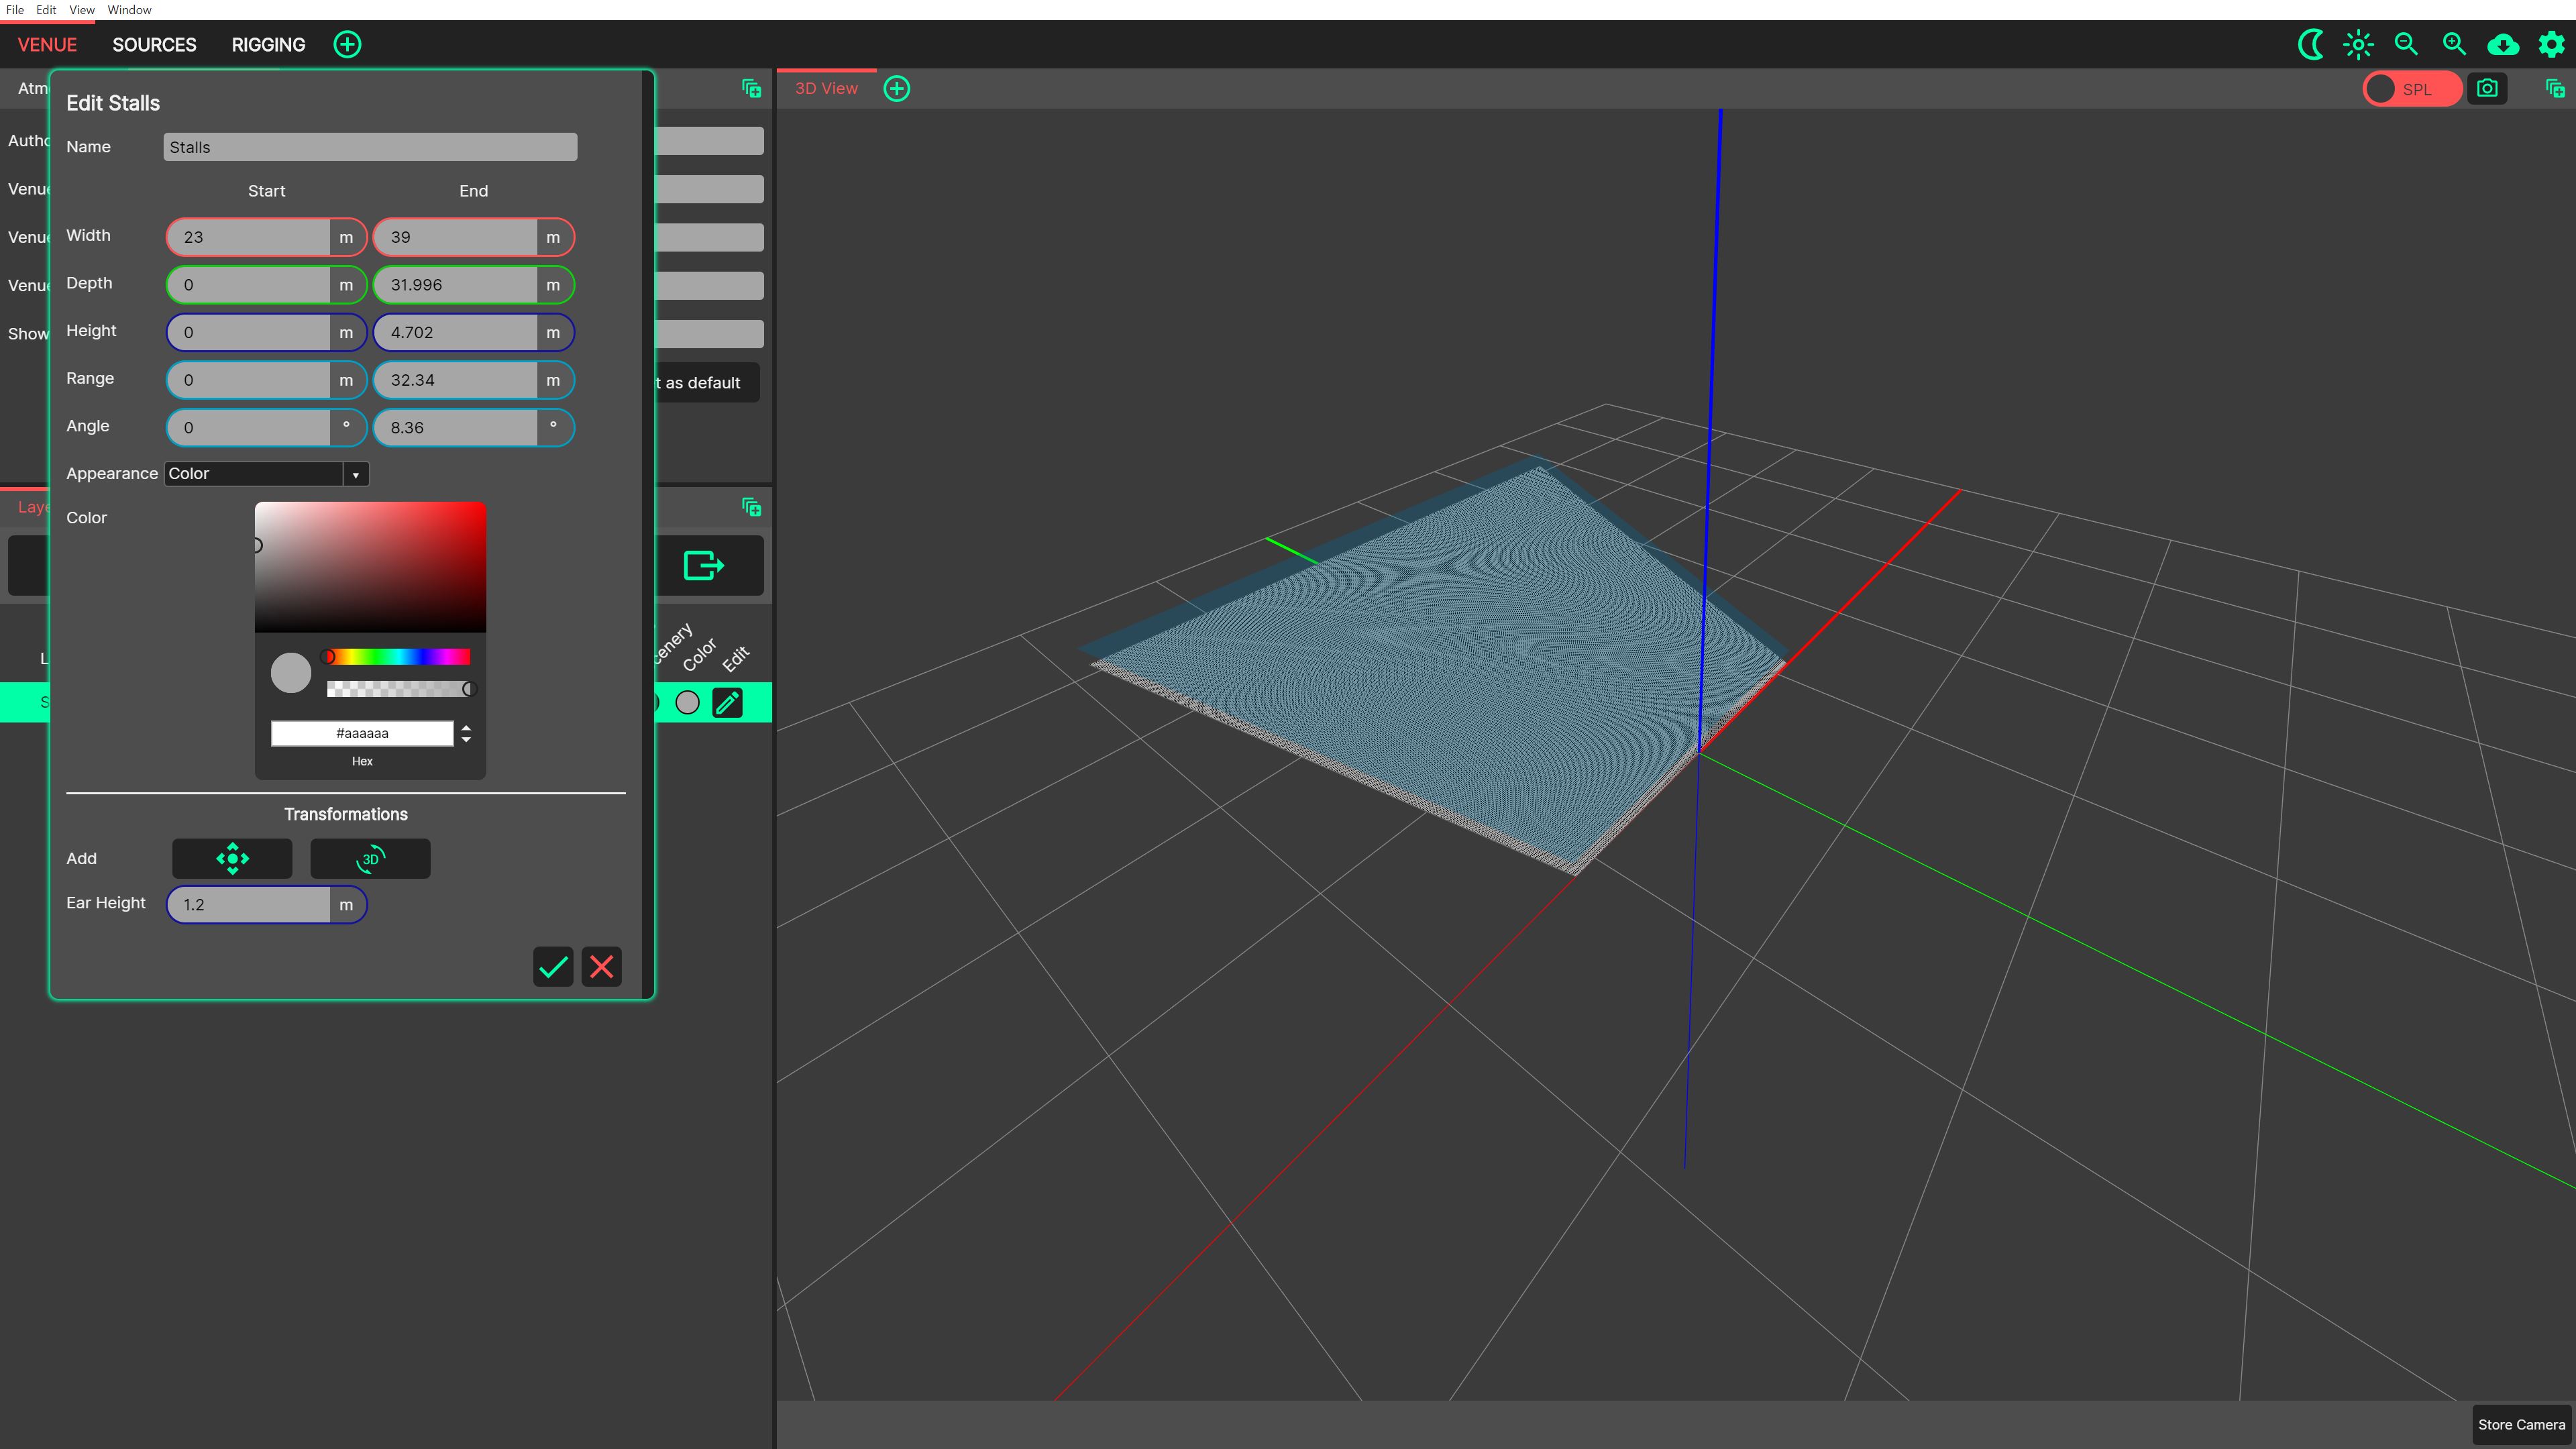Take a 3D view screenshot with camera icon

pos(2487,88)
